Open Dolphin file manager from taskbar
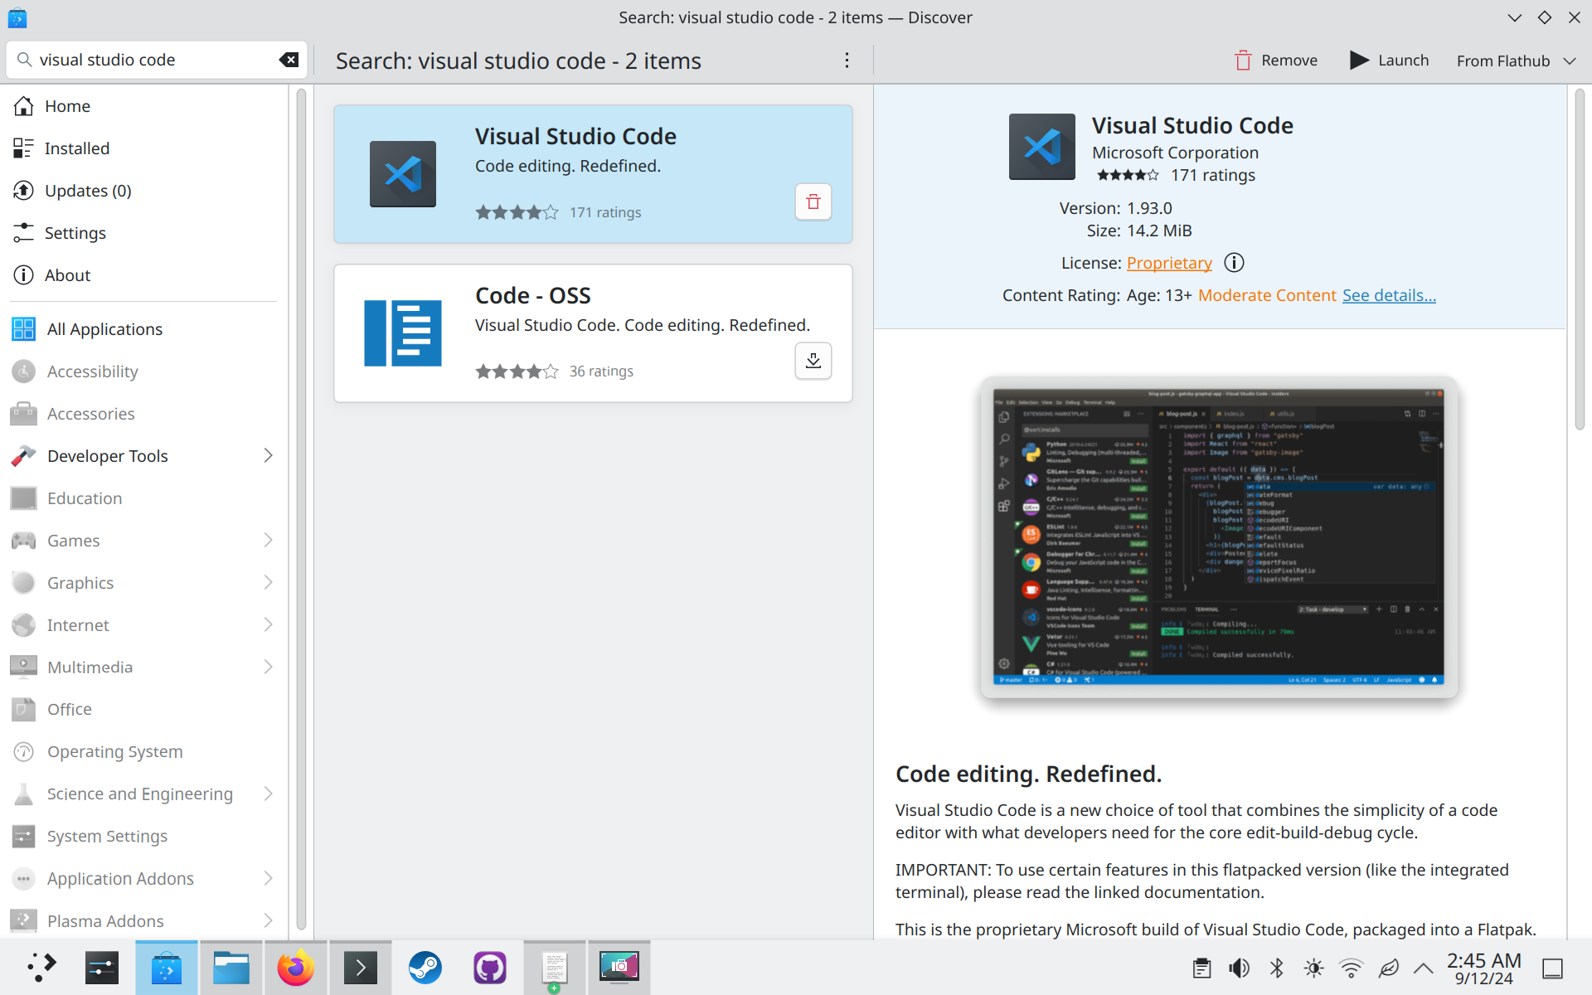The image size is (1592, 995). (x=231, y=968)
